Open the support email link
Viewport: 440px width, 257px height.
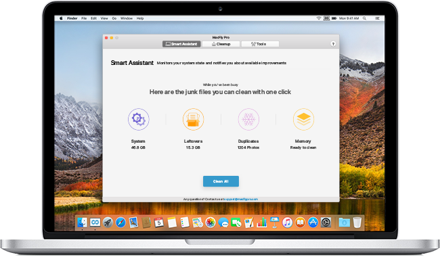point(241,200)
